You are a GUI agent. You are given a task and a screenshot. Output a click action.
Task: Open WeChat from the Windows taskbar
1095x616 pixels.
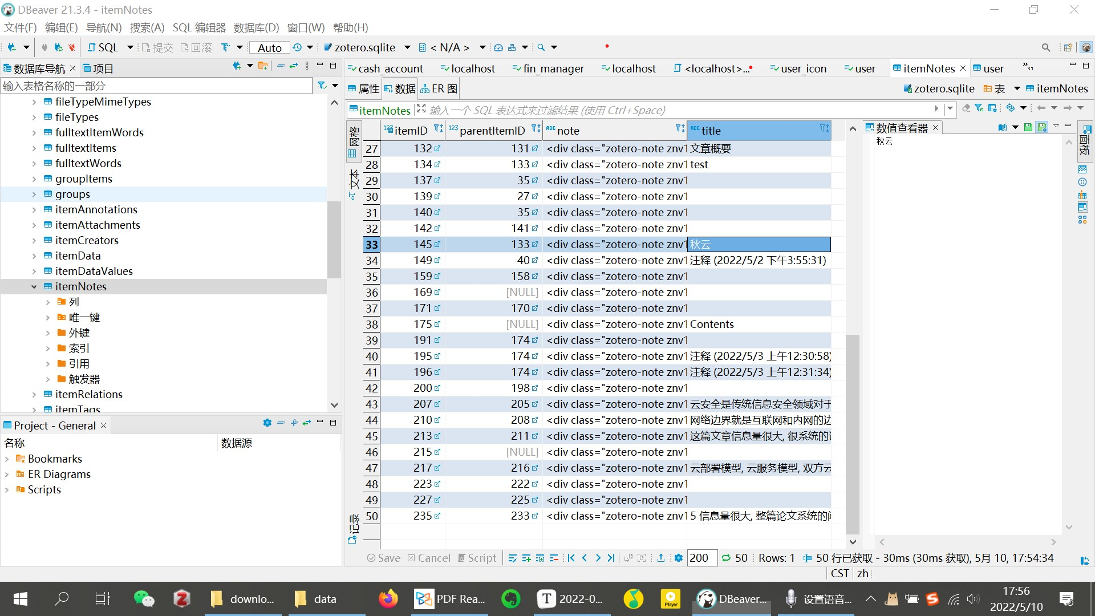(144, 598)
